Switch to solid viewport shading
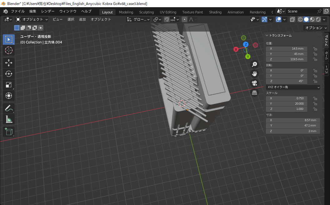Image resolution: width=330 pixels, height=205 pixels. (x=306, y=19)
